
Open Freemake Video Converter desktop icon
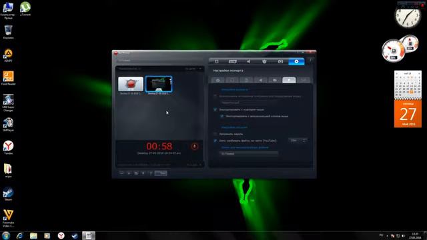point(8,218)
